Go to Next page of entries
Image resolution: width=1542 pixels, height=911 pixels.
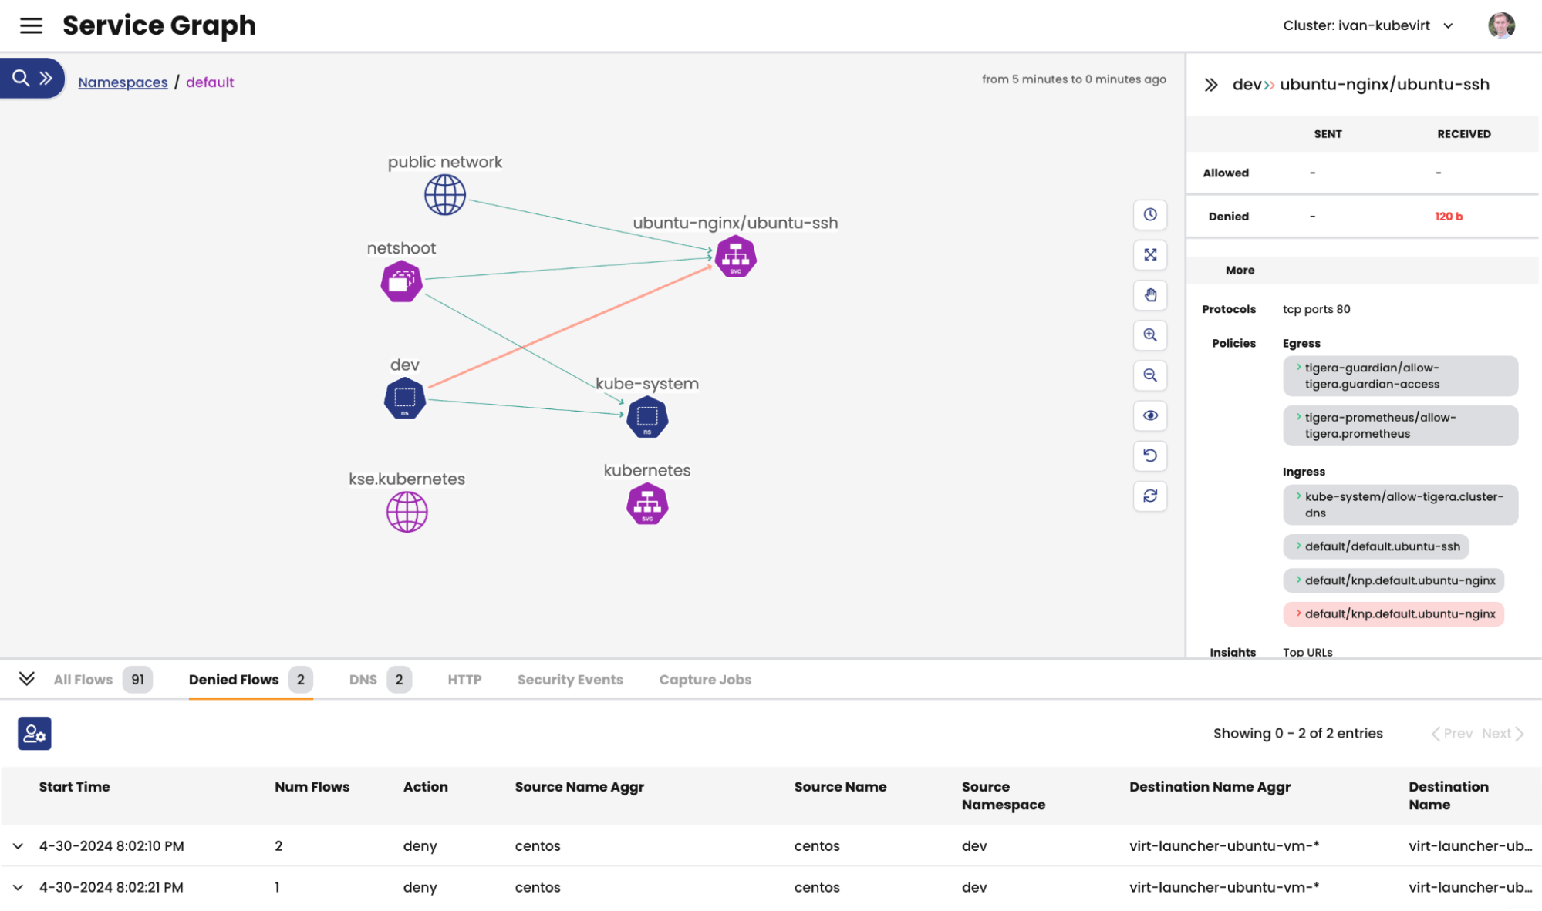(x=1503, y=734)
